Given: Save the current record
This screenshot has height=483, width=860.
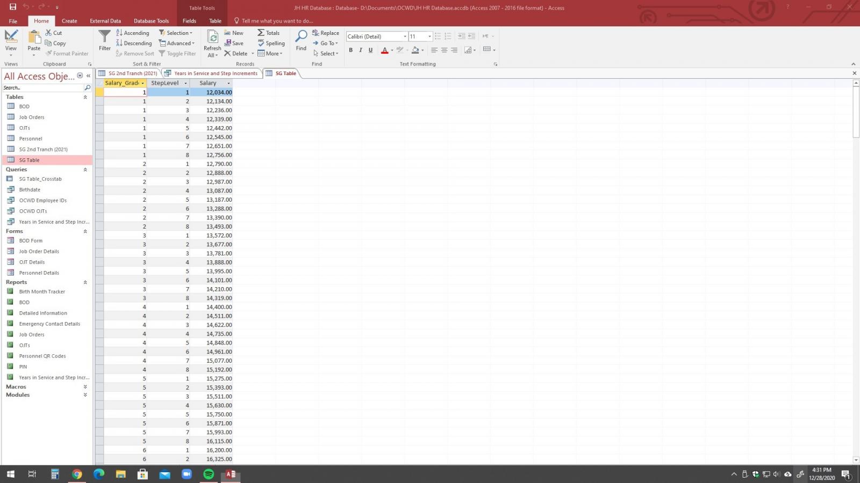Looking at the screenshot, I should (x=234, y=43).
